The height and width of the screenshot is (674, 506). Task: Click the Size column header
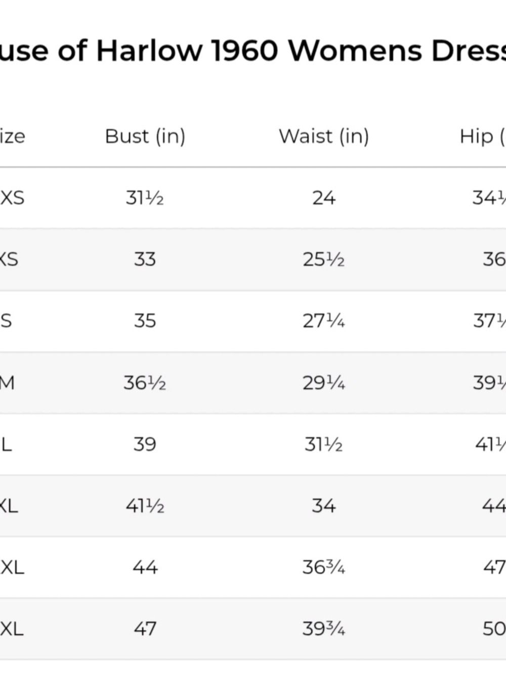tap(12, 137)
